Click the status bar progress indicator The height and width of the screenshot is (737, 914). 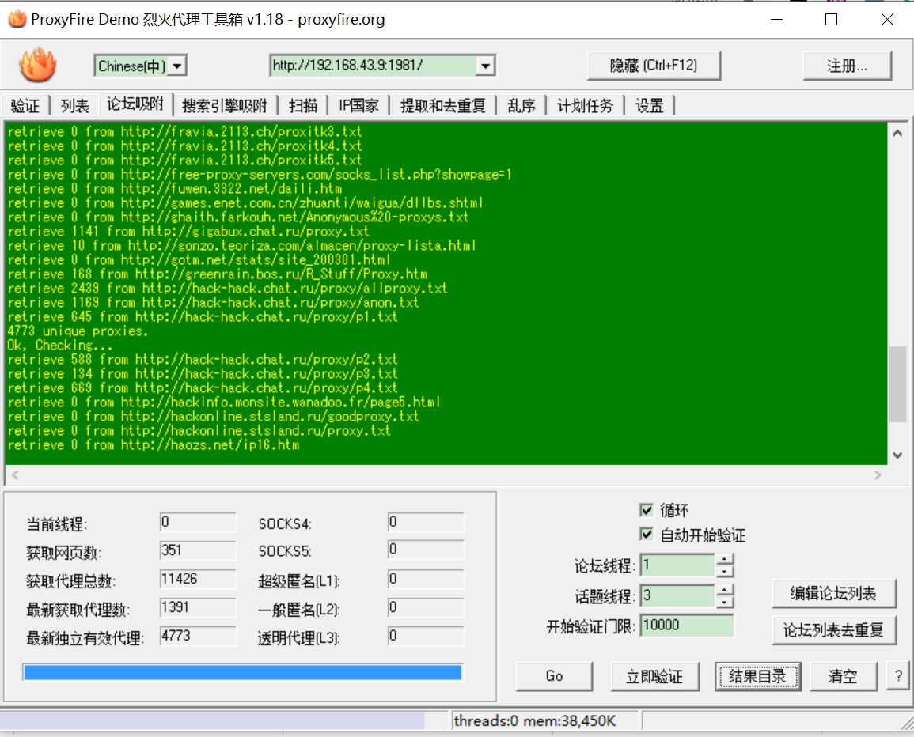pyautogui.click(x=213, y=720)
